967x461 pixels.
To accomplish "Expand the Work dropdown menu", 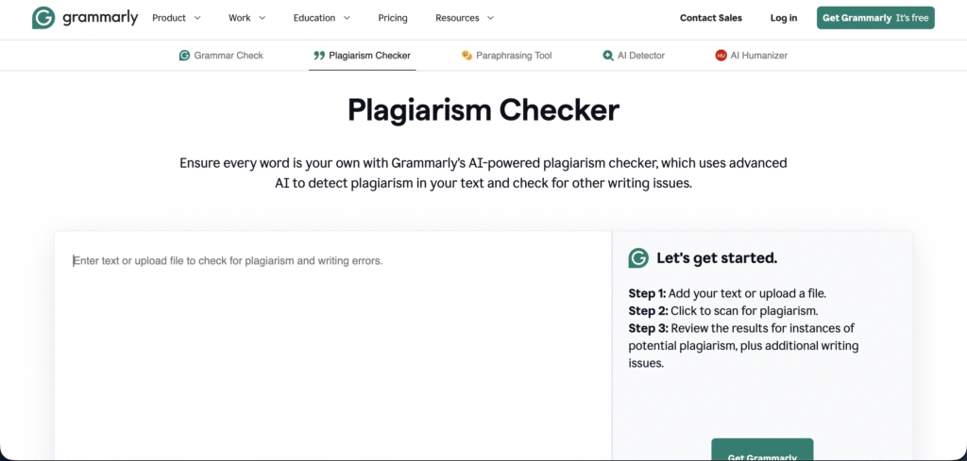I will click(x=246, y=18).
